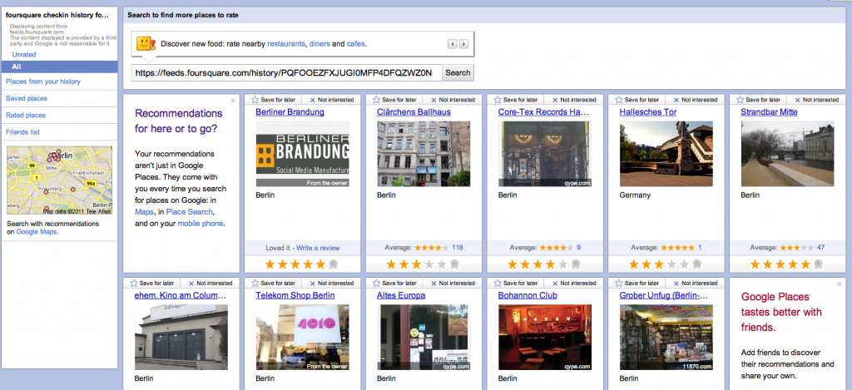Save Strandbar Mitte for later
852x390 pixels.
pos(758,100)
